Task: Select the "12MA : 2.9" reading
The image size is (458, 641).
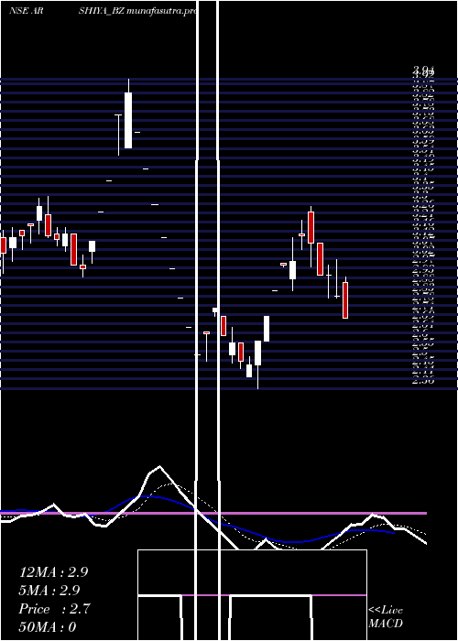Action: 53,572
